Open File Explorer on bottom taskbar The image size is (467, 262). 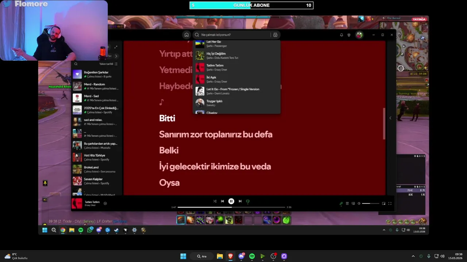(x=220, y=256)
